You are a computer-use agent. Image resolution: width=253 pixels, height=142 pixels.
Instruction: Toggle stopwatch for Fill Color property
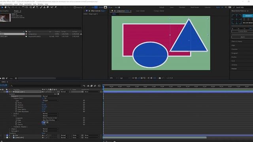[16, 122]
